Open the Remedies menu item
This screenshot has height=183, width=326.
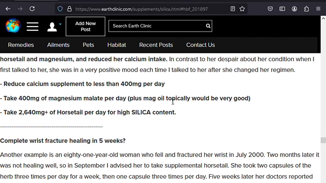pyautogui.click(x=21, y=45)
